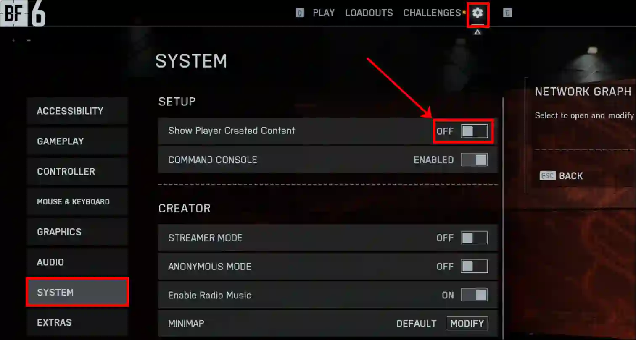This screenshot has height=340, width=636.
Task: Turn off Enable Radio Music toggle
Action: (474, 295)
